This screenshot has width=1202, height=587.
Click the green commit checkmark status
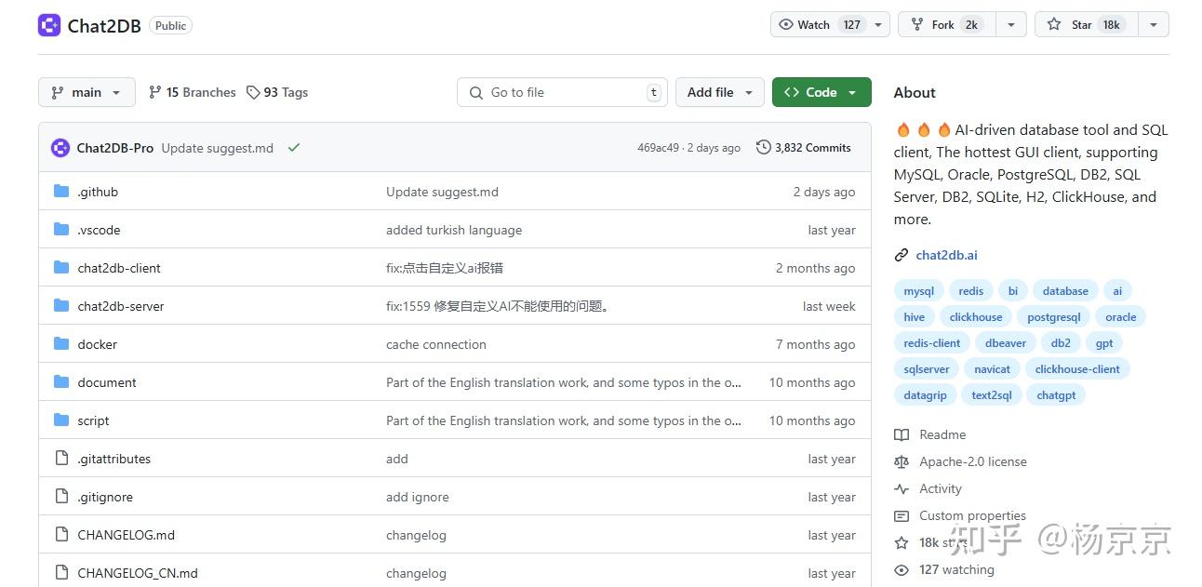pos(293,147)
